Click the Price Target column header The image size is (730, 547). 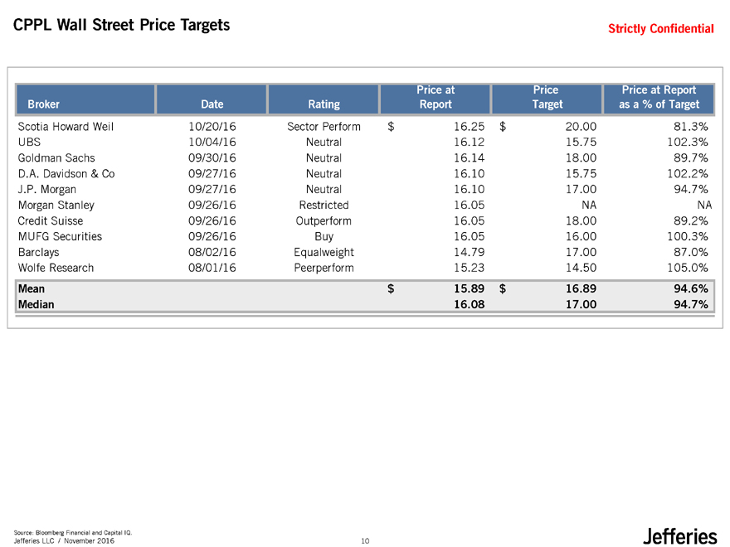click(x=547, y=97)
